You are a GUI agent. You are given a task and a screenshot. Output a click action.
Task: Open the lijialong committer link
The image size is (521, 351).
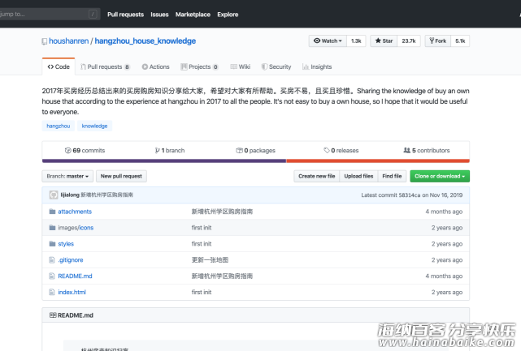click(x=70, y=195)
